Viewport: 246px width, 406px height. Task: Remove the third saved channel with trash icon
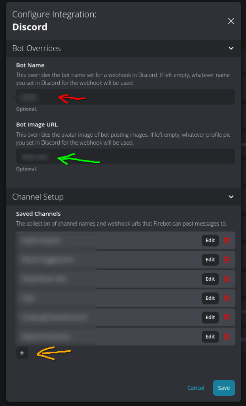(227, 279)
